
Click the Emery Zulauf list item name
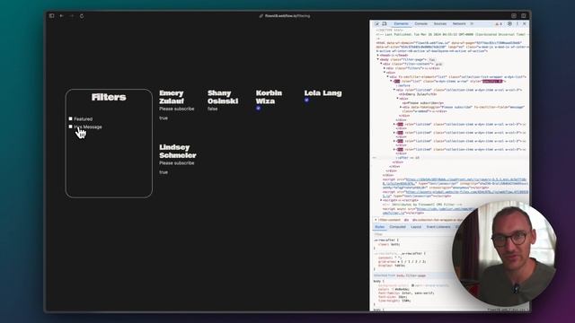(172, 97)
